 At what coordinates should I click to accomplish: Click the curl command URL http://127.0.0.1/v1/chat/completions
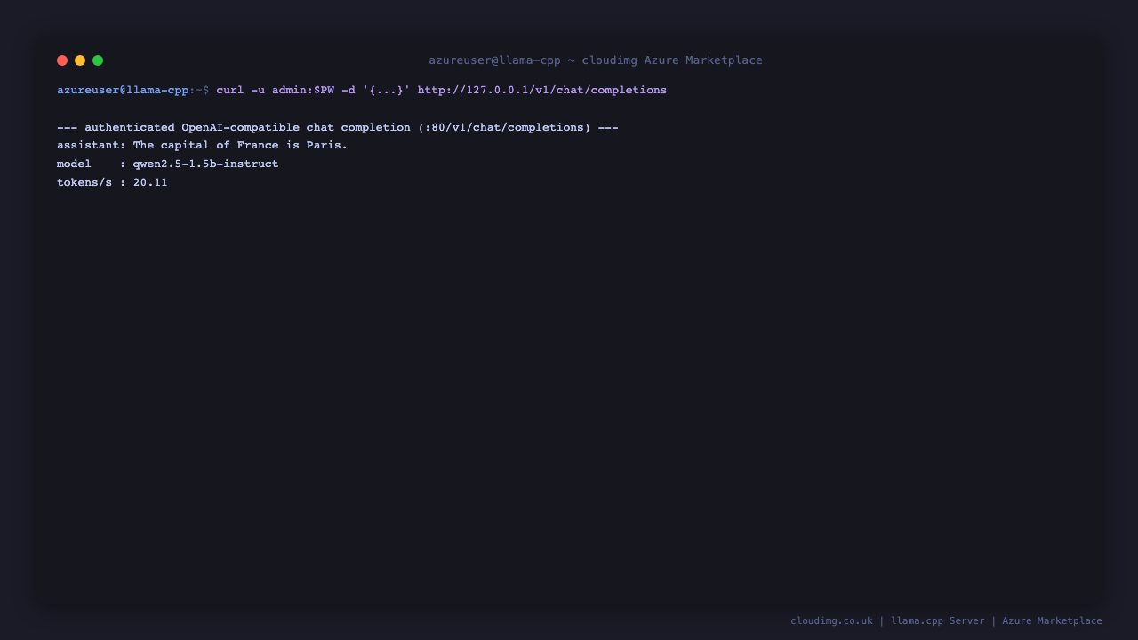(x=542, y=90)
